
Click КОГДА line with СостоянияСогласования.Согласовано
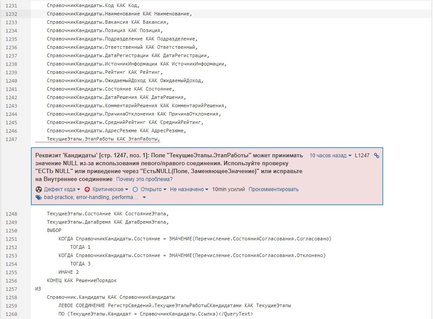click(195, 239)
